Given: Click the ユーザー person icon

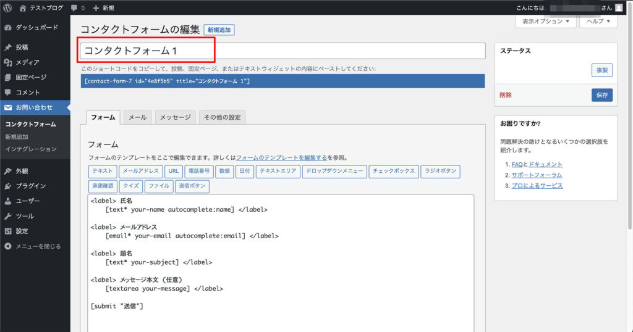Looking at the screenshot, I should pyautogui.click(x=7, y=201).
